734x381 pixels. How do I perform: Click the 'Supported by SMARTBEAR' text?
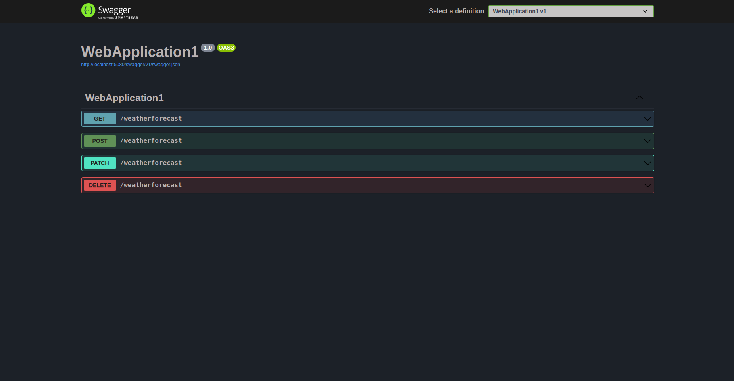coord(118,18)
